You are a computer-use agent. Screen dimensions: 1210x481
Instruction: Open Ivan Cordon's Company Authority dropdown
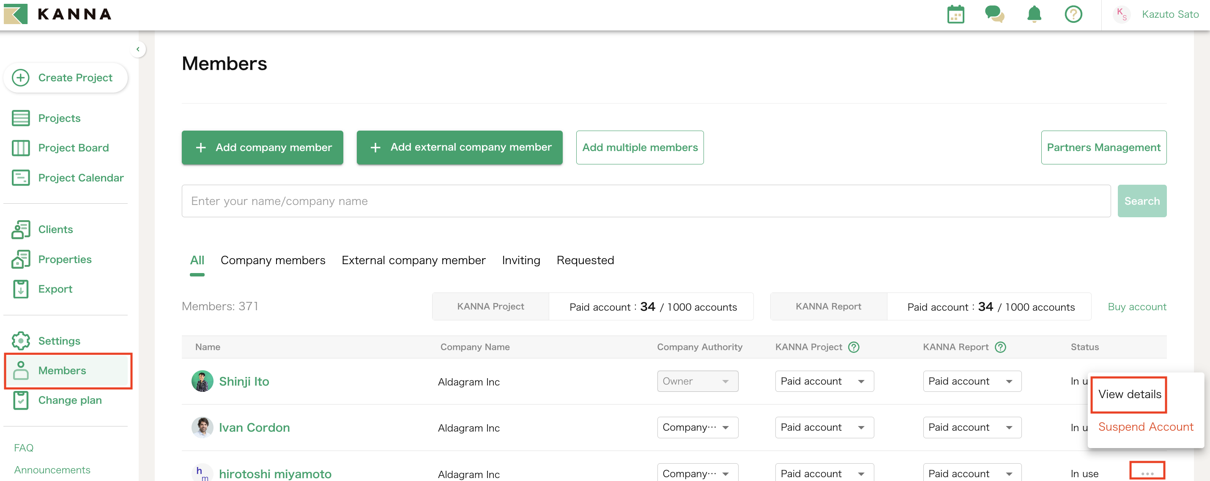[x=697, y=427]
